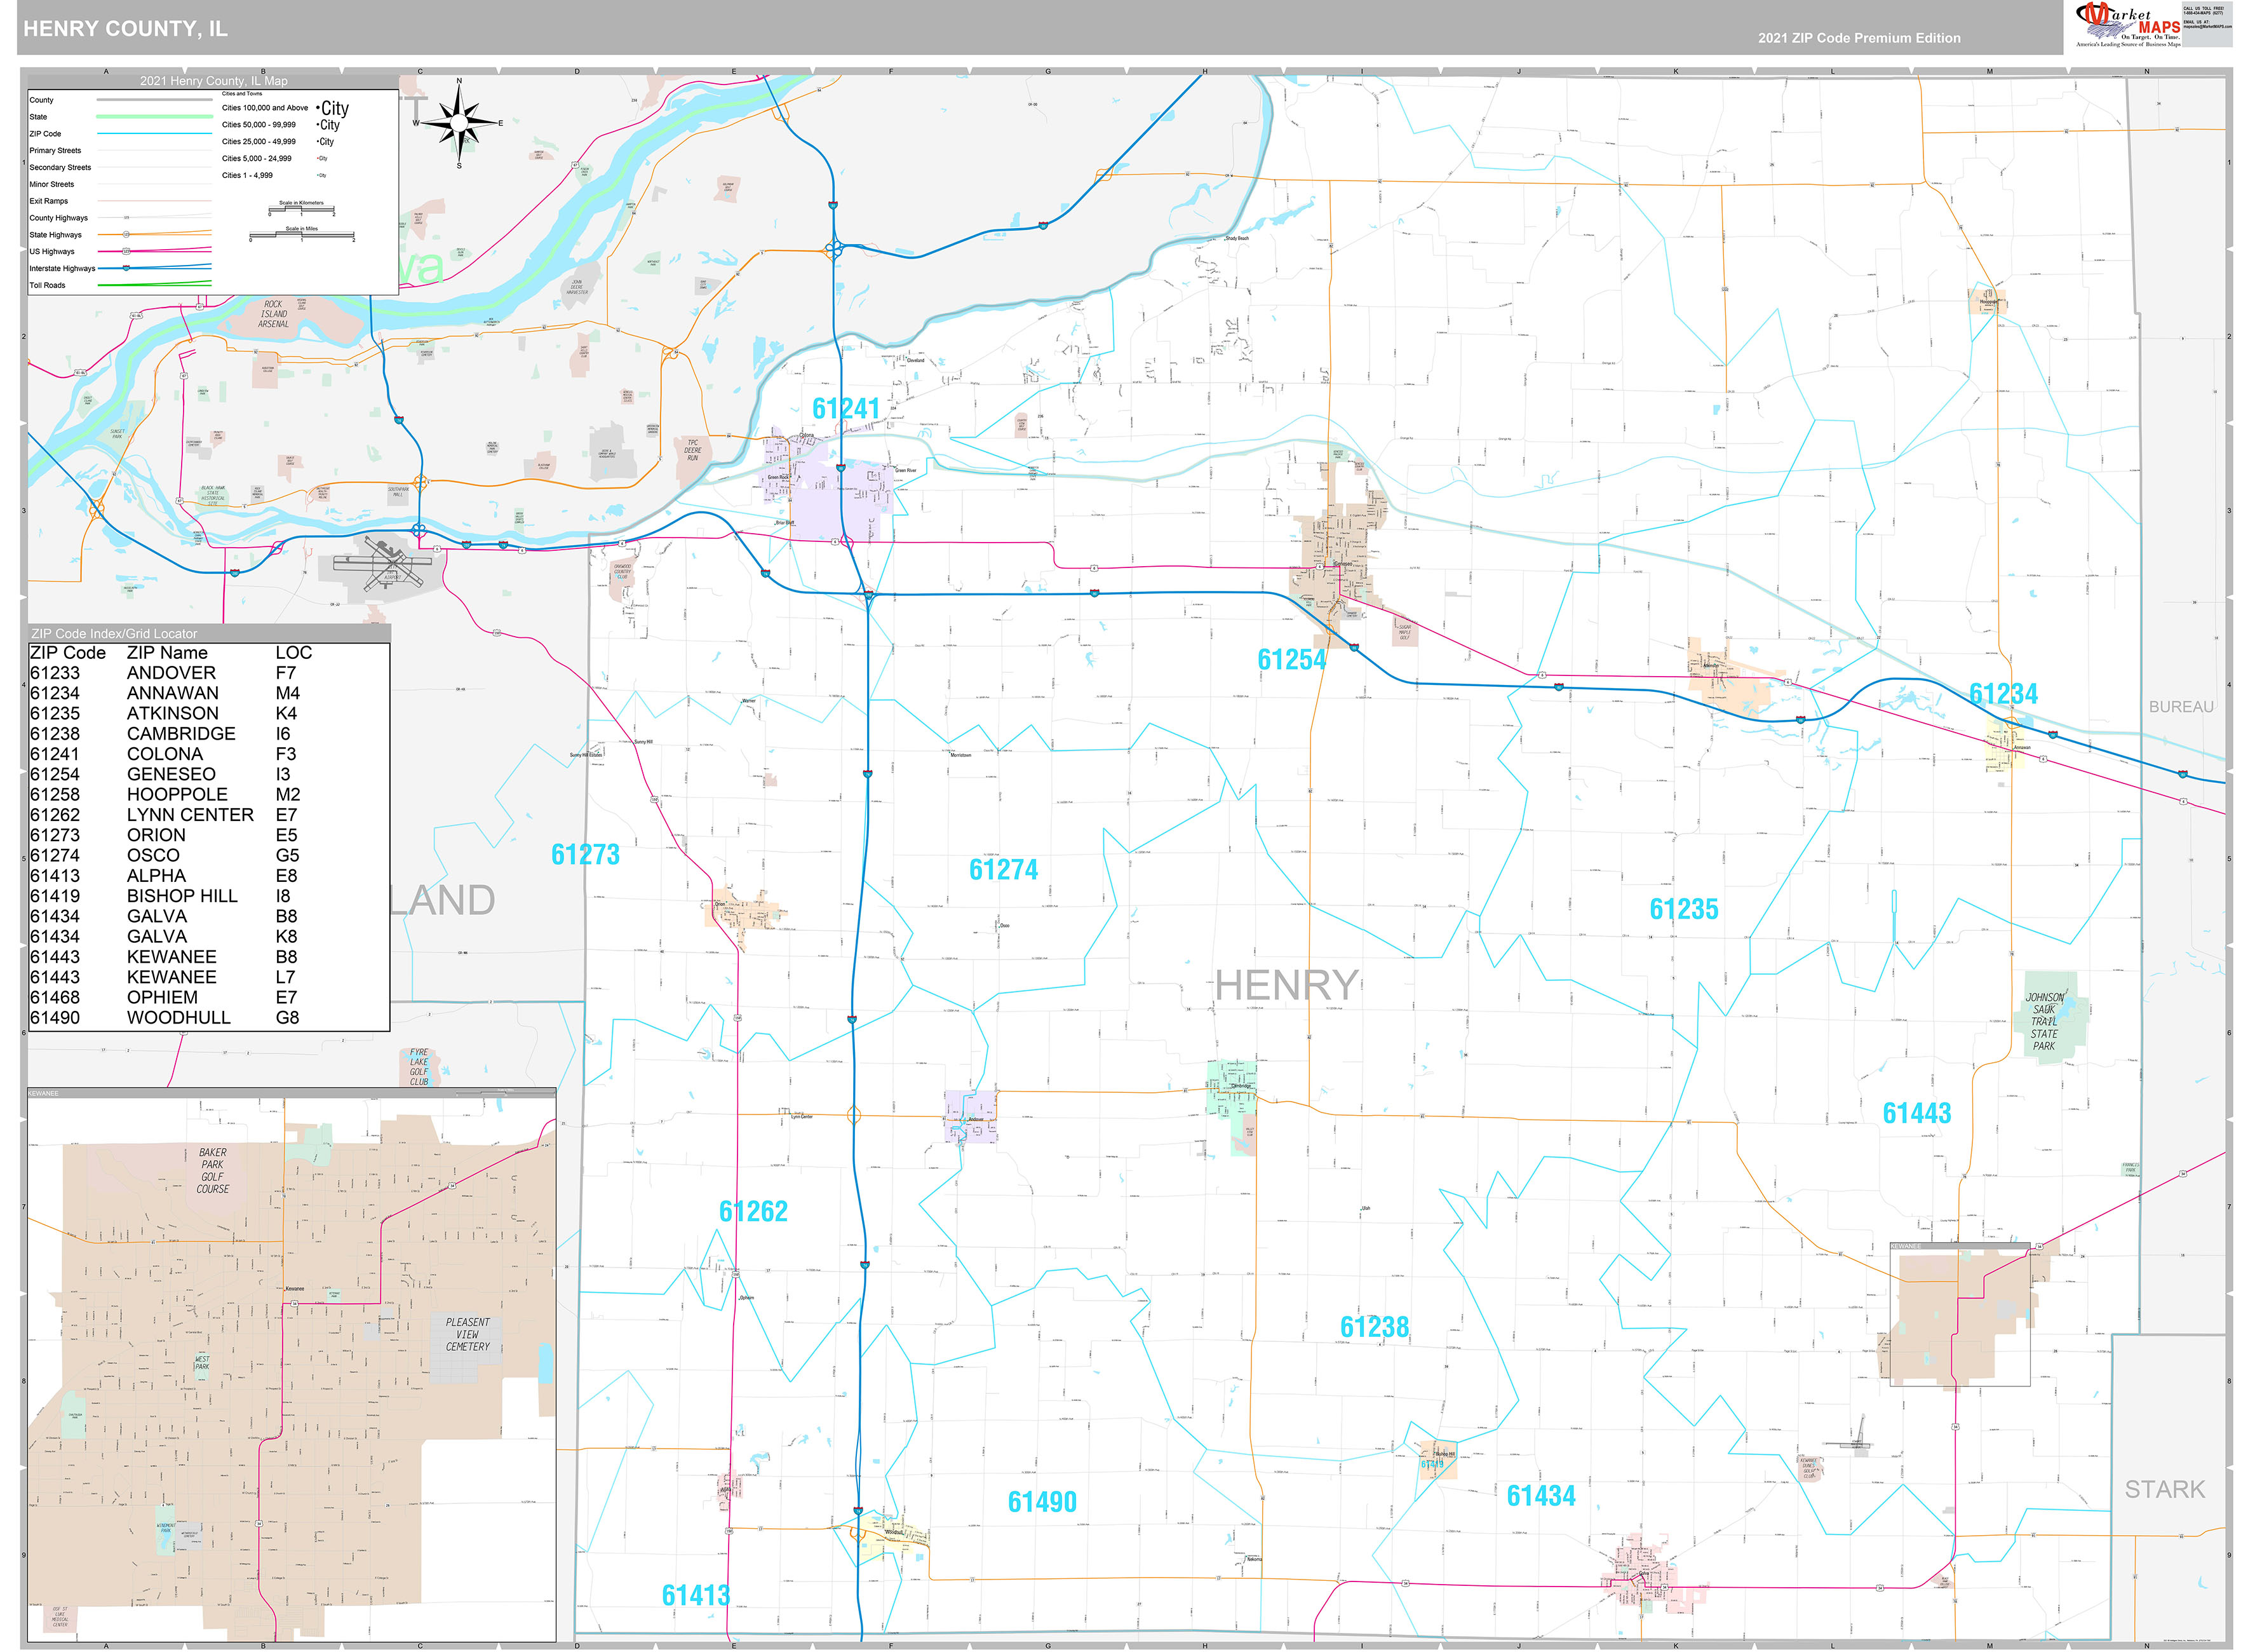Click the green State boundary color swatch

click(155, 117)
